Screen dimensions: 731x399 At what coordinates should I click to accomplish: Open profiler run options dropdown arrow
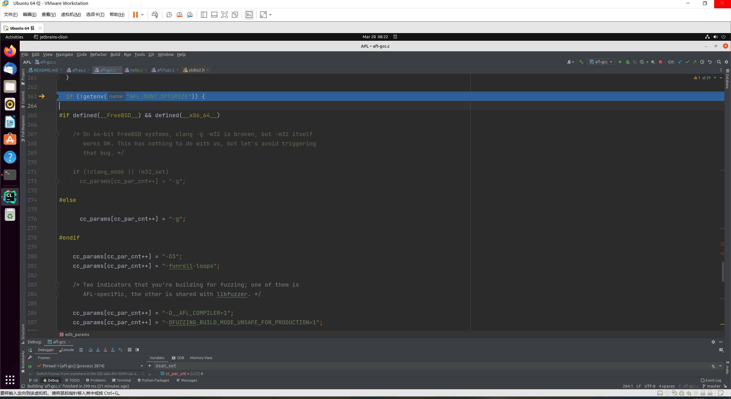(x=647, y=62)
